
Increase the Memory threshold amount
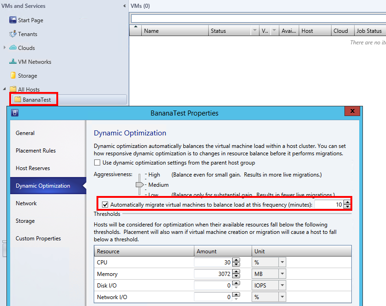[x=236, y=271]
